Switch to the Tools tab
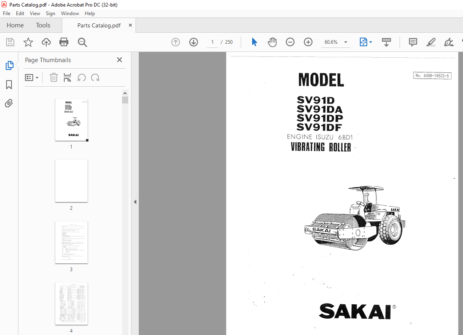The height and width of the screenshot is (335, 463). click(x=43, y=25)
